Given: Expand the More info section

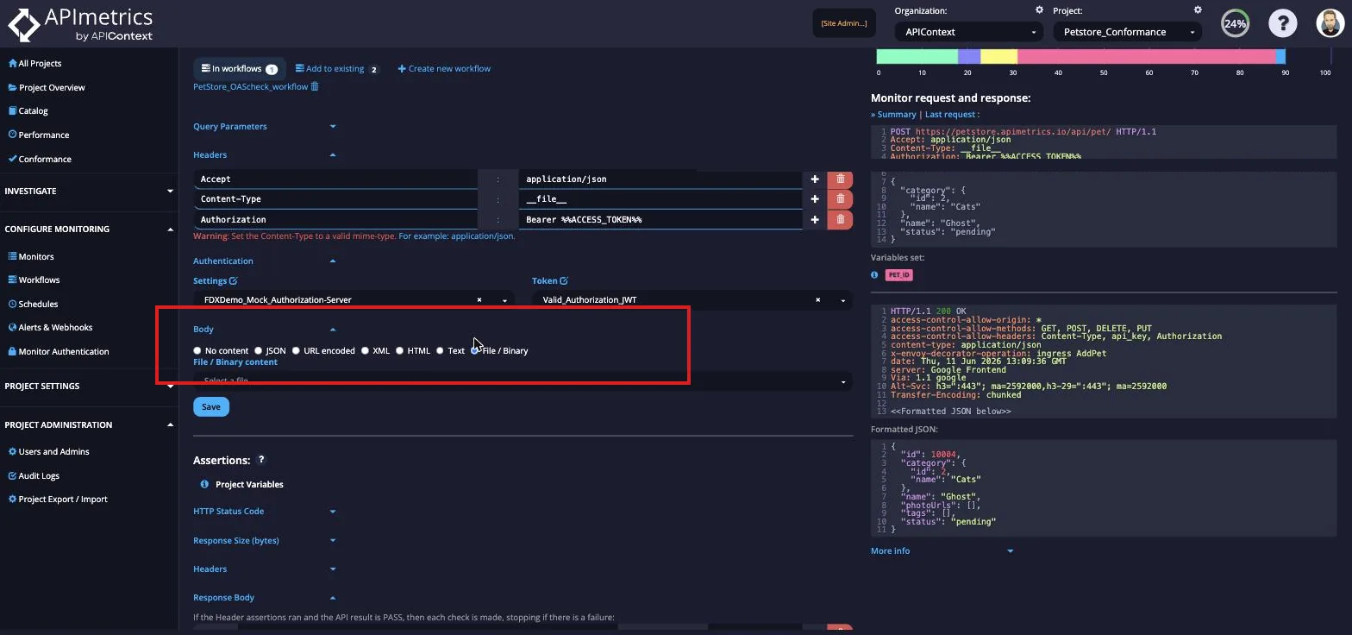Looking at the screenshot, I should [x=942, y=551].
